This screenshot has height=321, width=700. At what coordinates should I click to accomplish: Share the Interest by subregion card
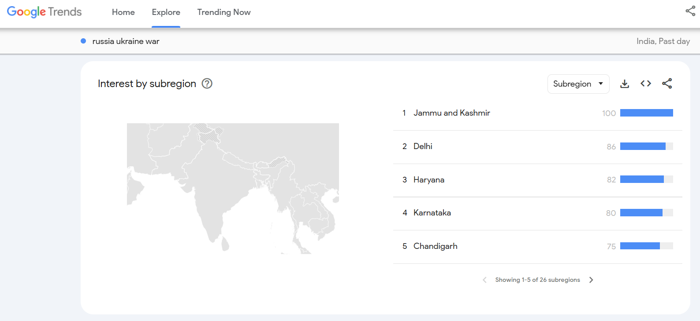pyautogui.click(x=667, y=84)
